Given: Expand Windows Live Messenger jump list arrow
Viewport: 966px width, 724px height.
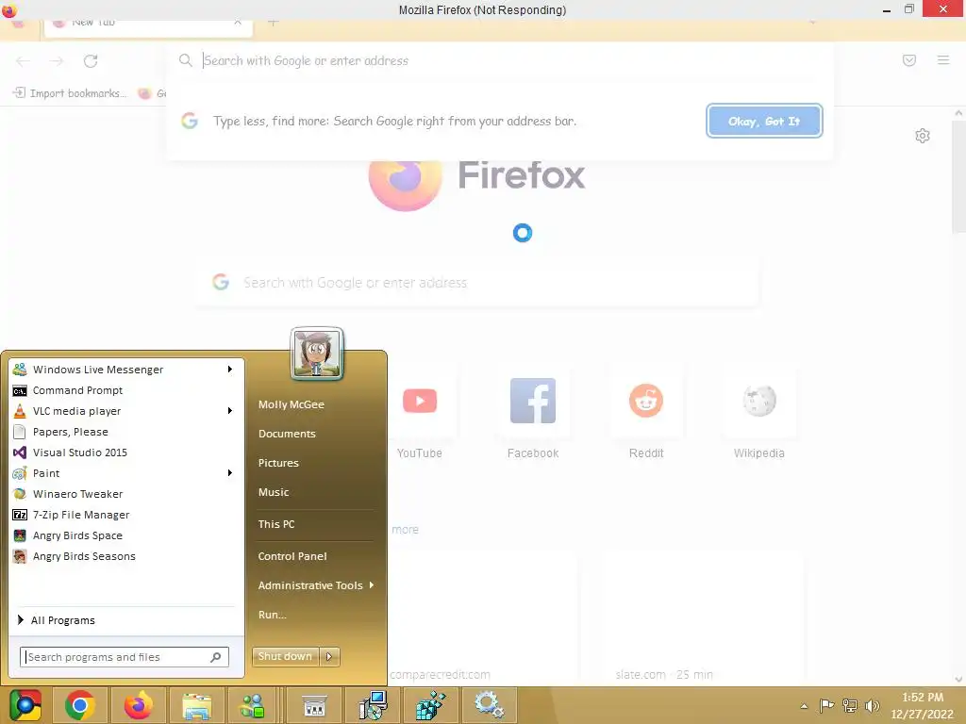Looking at the screenshot, I should coord(230,370).
